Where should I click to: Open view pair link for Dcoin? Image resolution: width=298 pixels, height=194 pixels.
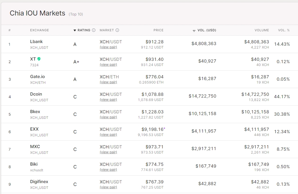click(x=108, y=100)
